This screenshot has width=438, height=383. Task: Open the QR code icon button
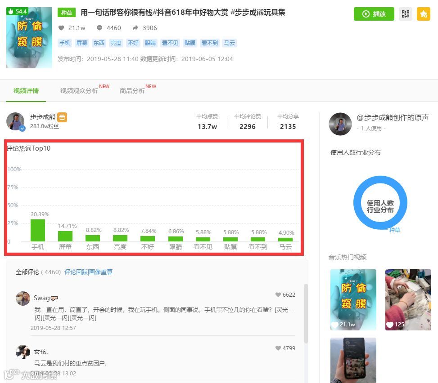point(405,14)
